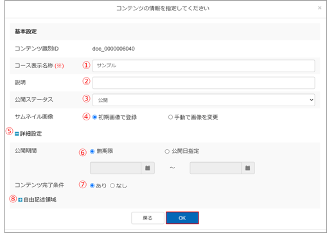
Task: Click the 自由記述領域 section label
Action: click(40, 200)
